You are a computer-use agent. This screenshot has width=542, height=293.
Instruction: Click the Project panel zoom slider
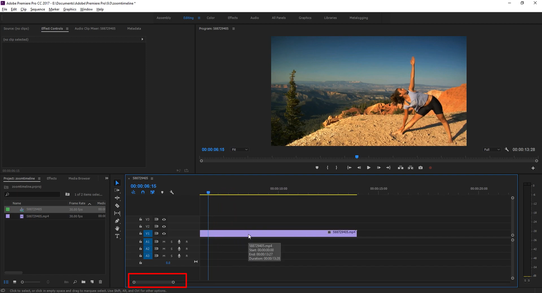coord(31,282)
